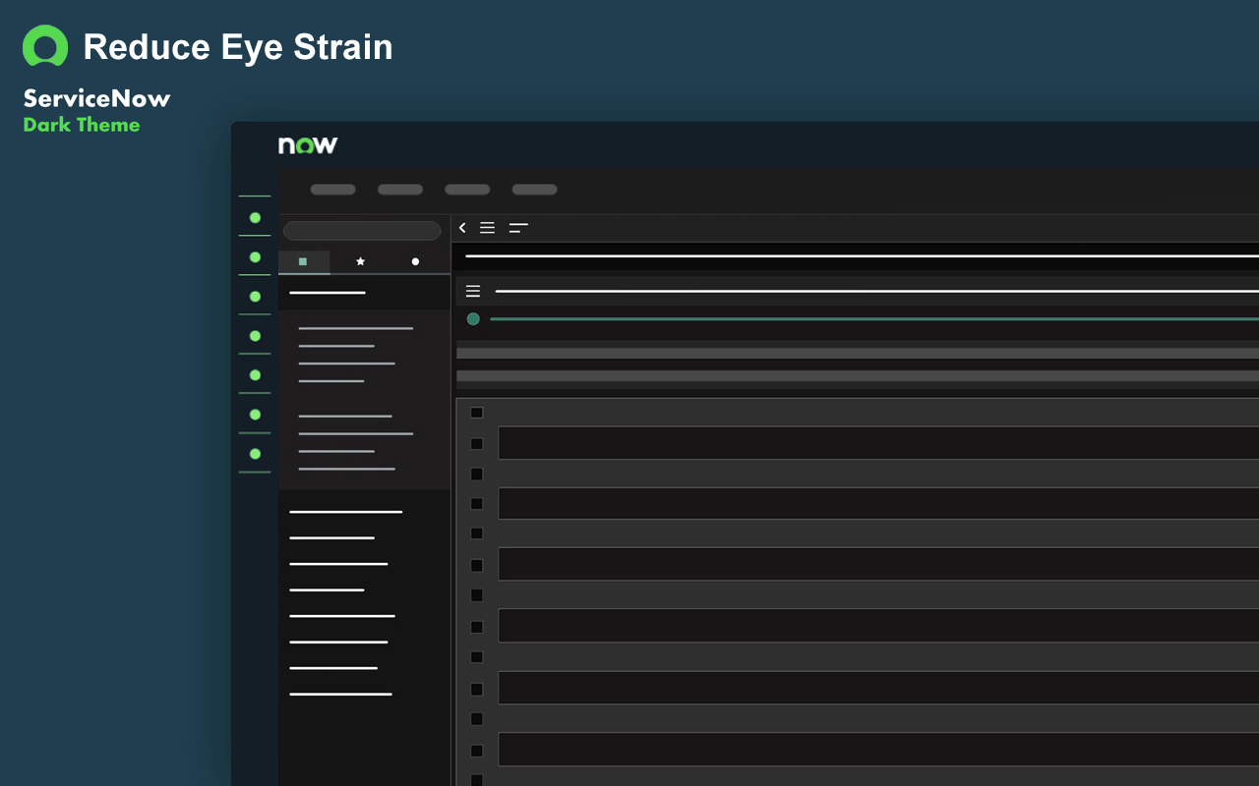Click the topmost green application icon in the left rail
The image size is (1259, 786).
pyautogui.click(x=255, y=217)
